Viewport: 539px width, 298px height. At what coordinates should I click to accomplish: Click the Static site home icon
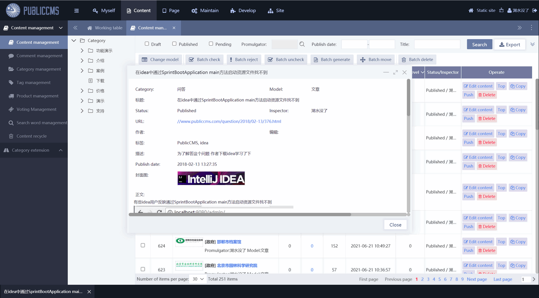[x=471, y=10]
